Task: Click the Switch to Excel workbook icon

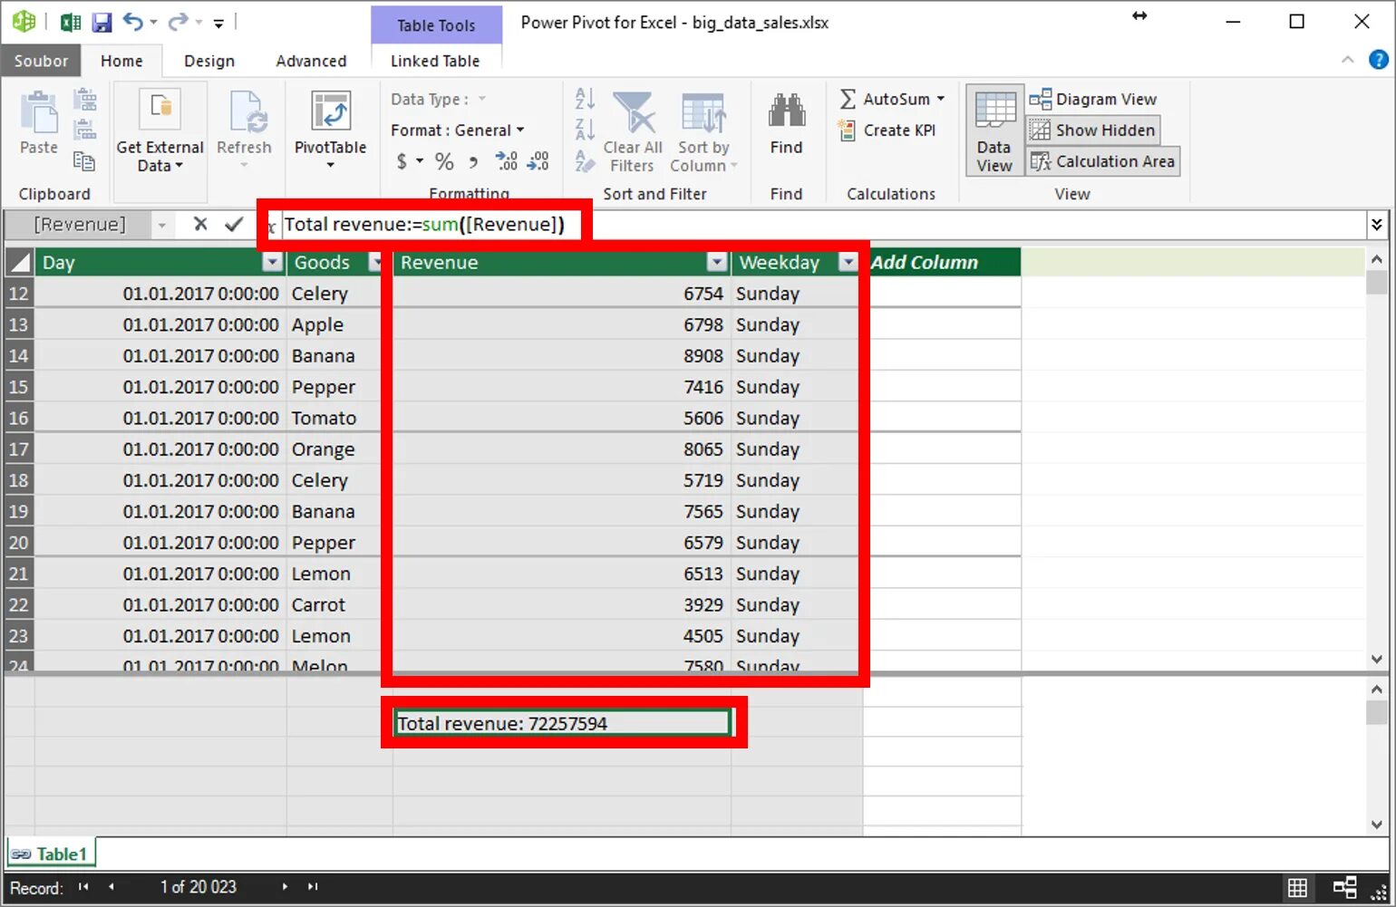Action: [70, 22]
